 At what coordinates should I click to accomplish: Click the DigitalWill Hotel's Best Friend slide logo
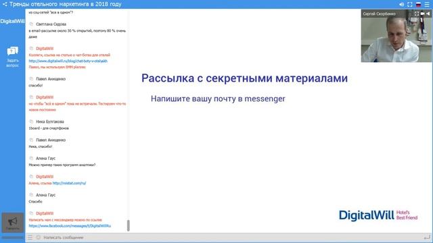click(378, 215)
